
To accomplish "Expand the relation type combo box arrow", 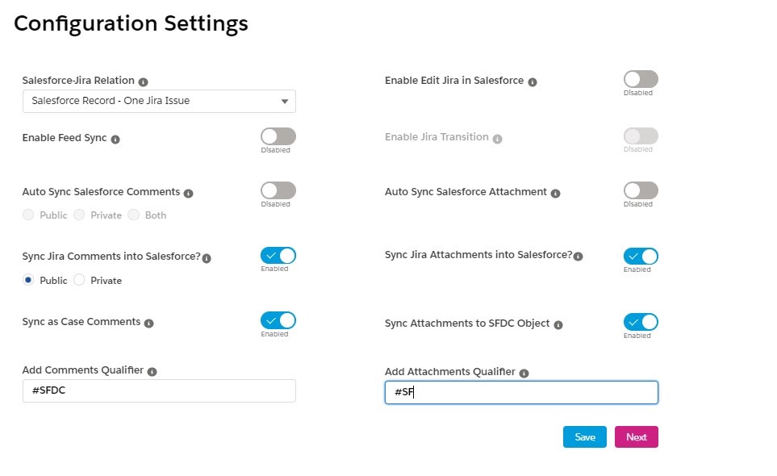I will [x=284, y=100].
